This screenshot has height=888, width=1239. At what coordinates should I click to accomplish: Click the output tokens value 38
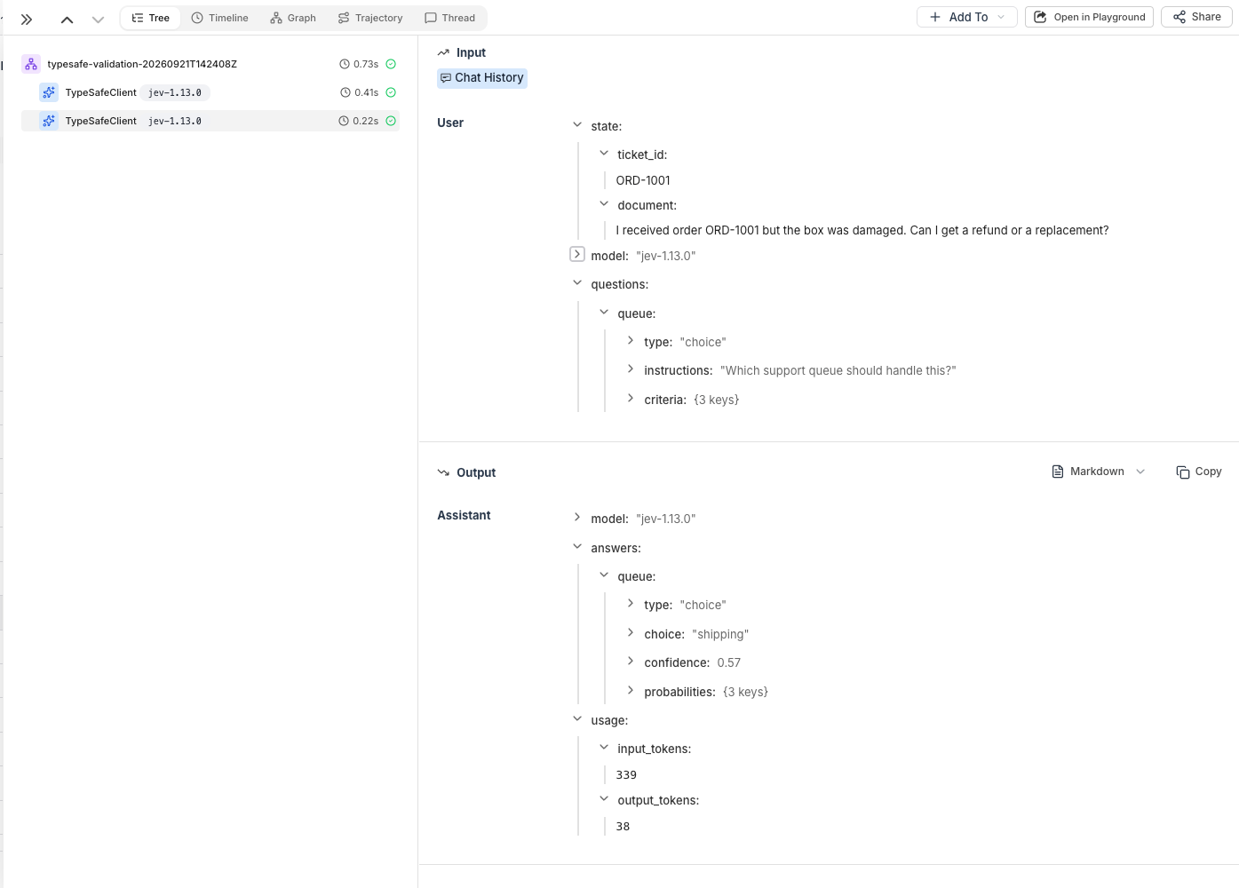[623, 827]
